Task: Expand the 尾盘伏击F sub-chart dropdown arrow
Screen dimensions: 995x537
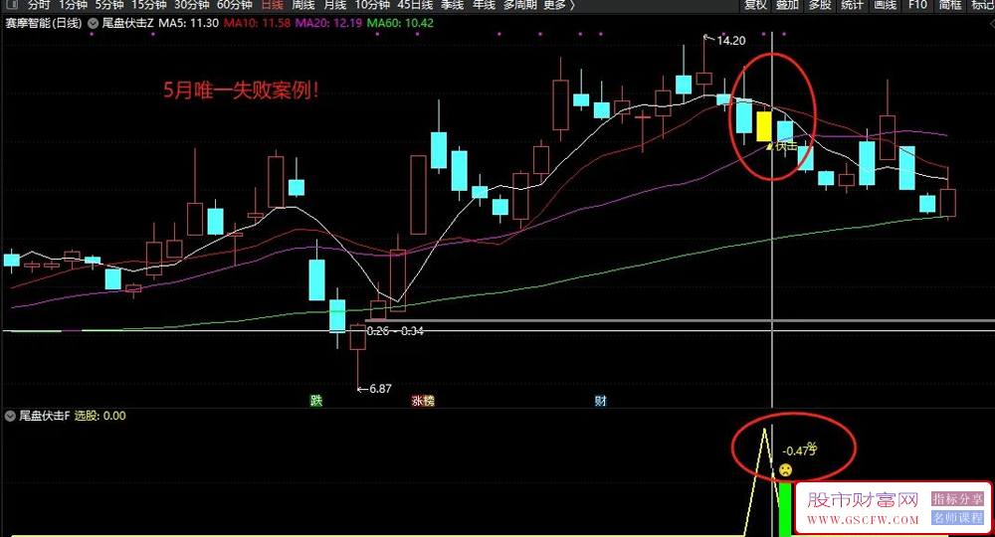Action: tap(10, 416)
